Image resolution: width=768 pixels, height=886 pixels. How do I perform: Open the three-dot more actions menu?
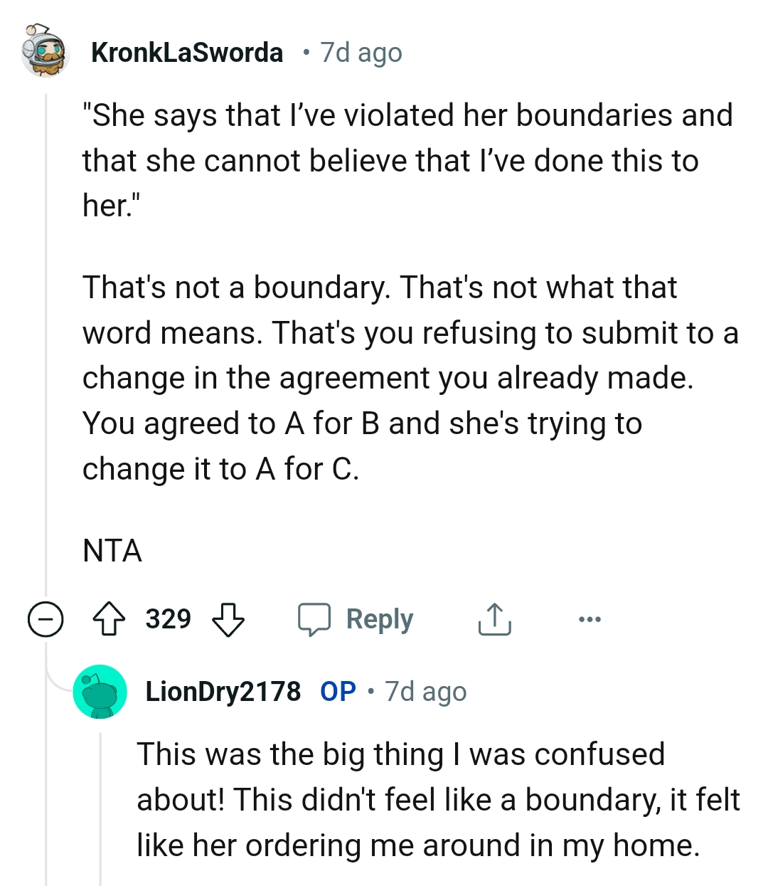coord(590,618)
